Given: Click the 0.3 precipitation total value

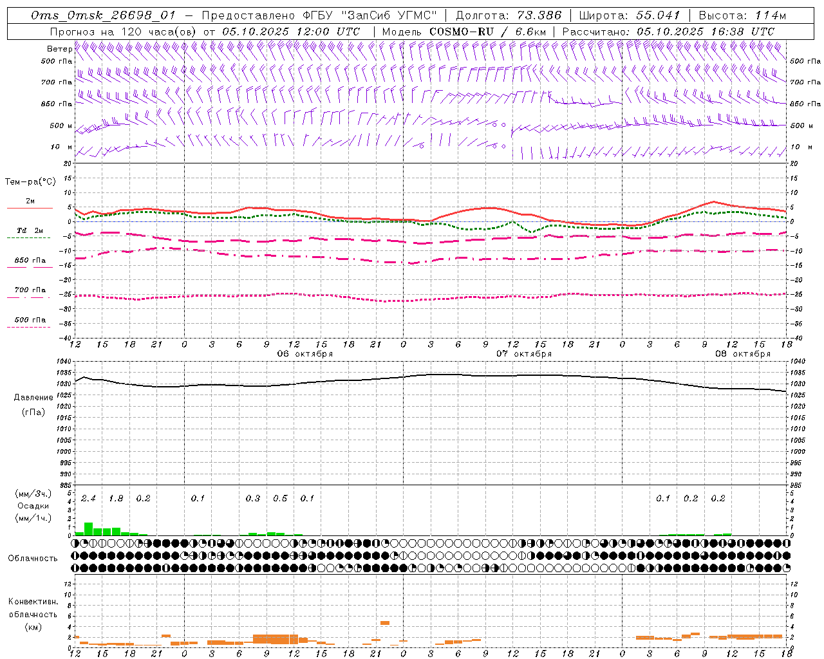Looking at the screenshot, I should 253,499.
